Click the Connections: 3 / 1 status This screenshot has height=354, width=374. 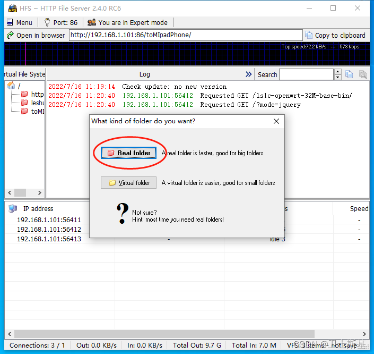(x=37, y=345)
